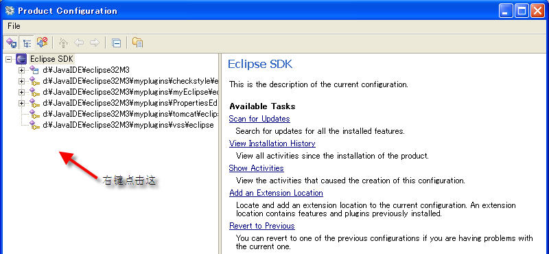Viewport: 549px width, 254px height.
Task: Select the myplugins¥vss¥eclipse tree row
Action: 128,125
